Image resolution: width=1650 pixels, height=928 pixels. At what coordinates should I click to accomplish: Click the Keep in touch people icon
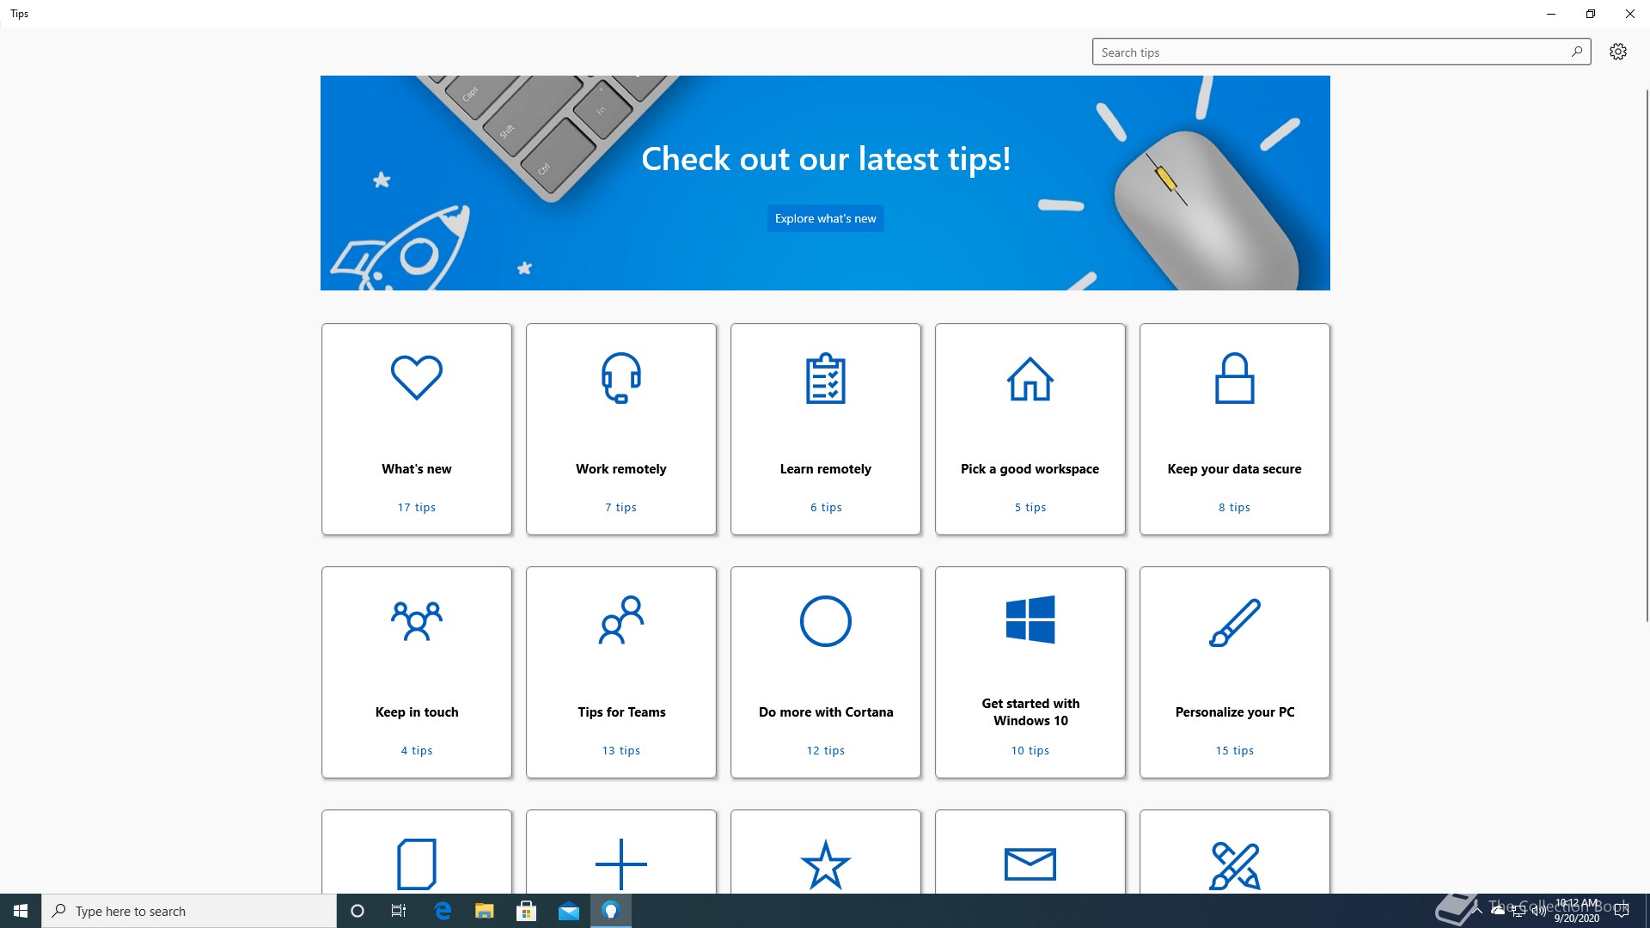[416, 621]
